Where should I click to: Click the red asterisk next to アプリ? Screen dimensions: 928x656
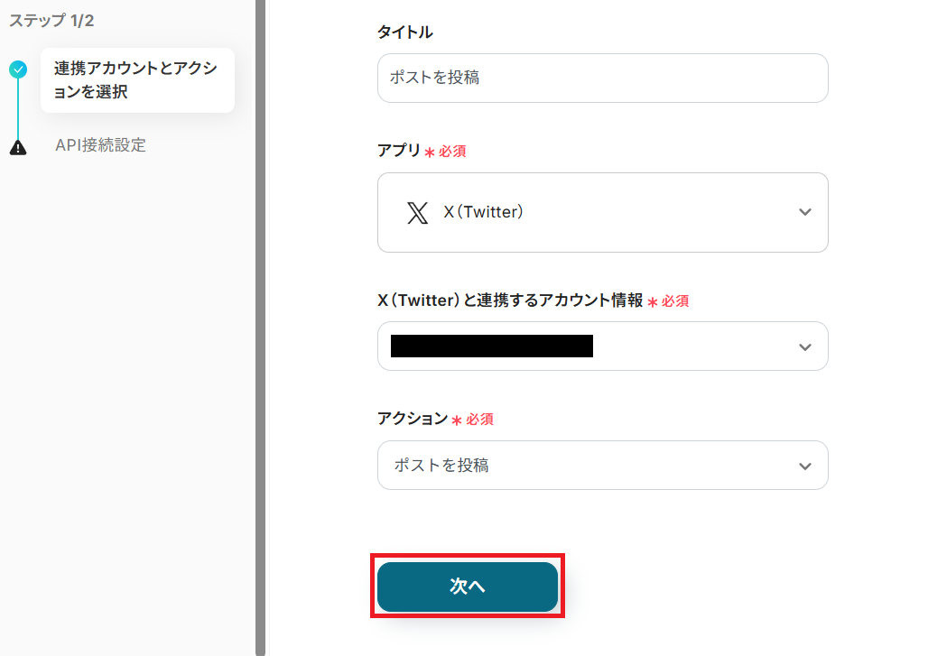[x=430, y=152]
